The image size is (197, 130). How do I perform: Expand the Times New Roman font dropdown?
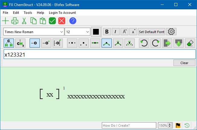[x=62, y=32]
